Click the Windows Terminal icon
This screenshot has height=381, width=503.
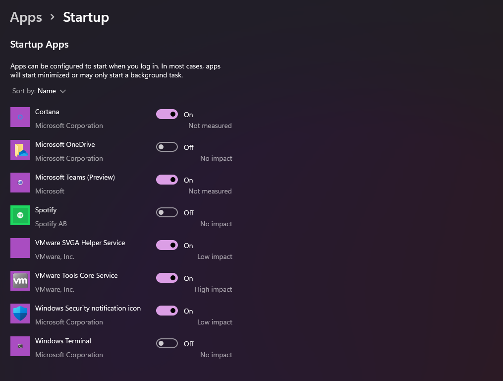[x=20, y=346]
